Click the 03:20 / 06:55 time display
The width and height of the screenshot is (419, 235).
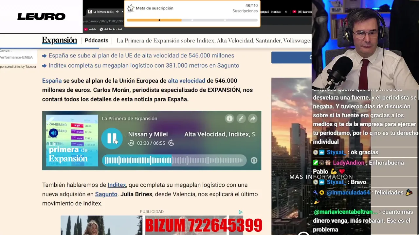pos(151,143)
